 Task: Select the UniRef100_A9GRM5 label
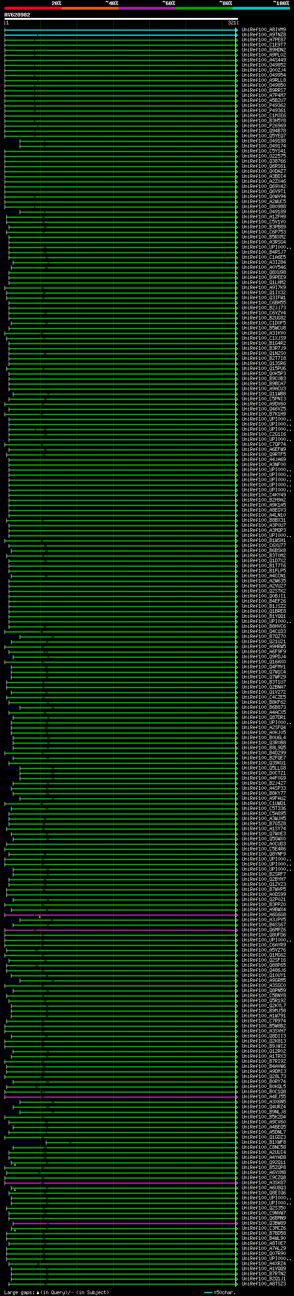[264, 981]
